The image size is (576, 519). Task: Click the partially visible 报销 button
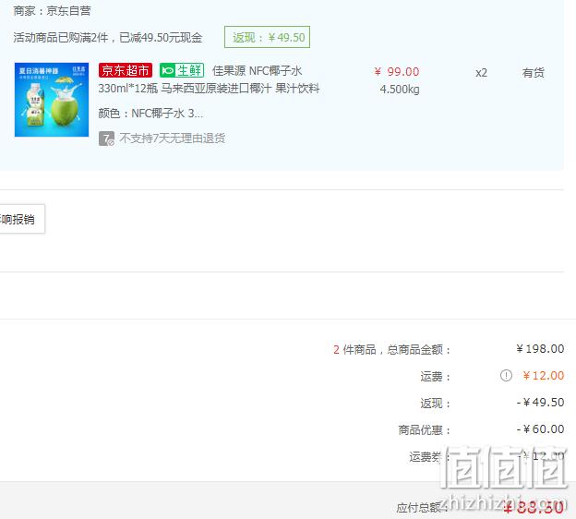click(22, 219)
